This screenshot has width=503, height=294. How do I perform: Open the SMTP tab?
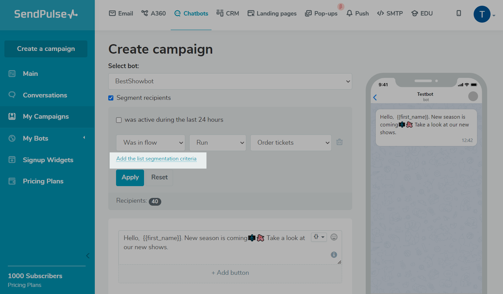pos(390,13)
